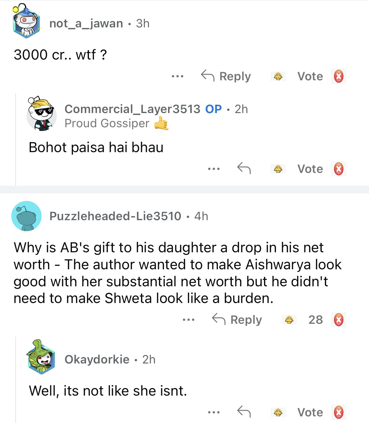View Puzzleheaded-Lie3510's avatar
Screen dimensions: 369x423
click(26, 216)
